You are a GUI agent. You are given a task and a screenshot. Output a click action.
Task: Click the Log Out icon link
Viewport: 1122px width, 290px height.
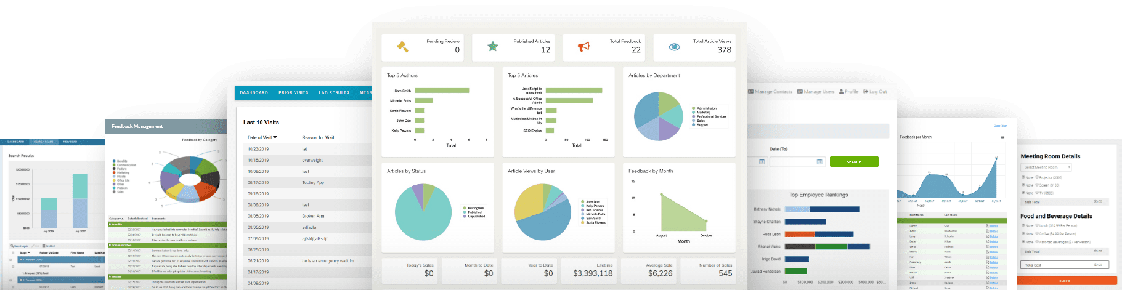click(866, 92)
